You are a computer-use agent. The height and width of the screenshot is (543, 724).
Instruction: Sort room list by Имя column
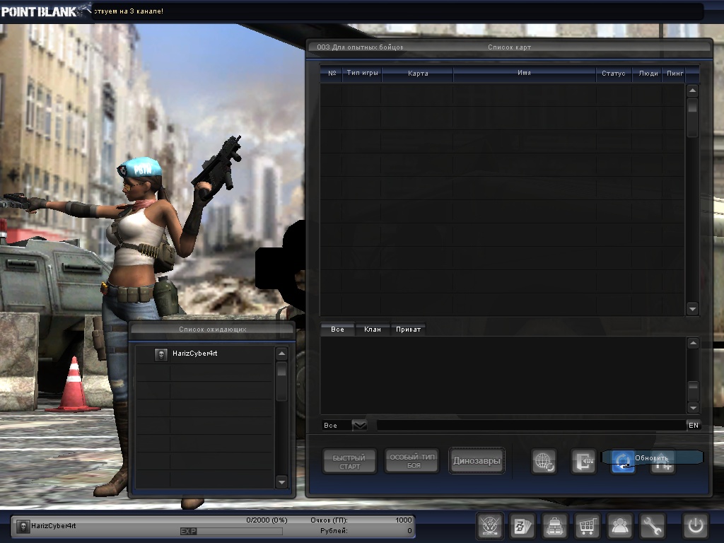tap(524, 73)
